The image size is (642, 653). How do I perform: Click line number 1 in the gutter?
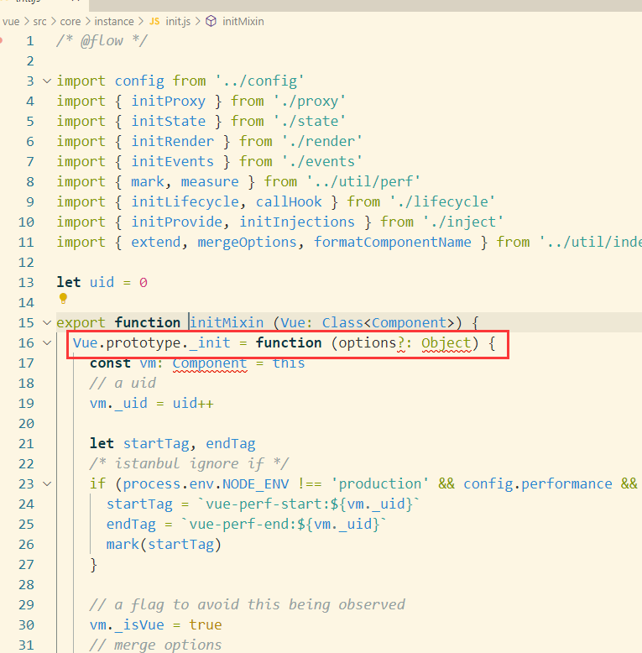tap(30, 41)
